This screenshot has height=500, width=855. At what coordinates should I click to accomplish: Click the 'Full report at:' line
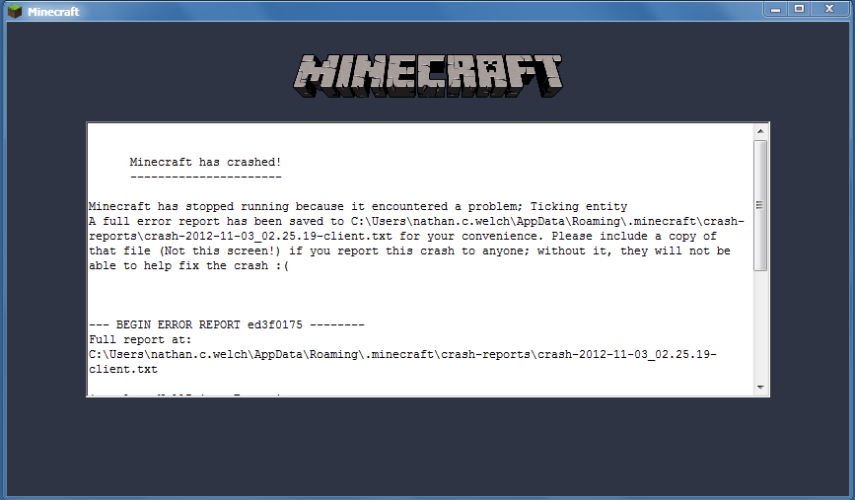pos(140,339)
